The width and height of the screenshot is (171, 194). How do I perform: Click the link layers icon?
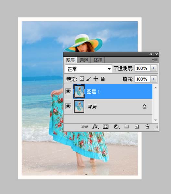pyautogui.click(x=84, y=126)
